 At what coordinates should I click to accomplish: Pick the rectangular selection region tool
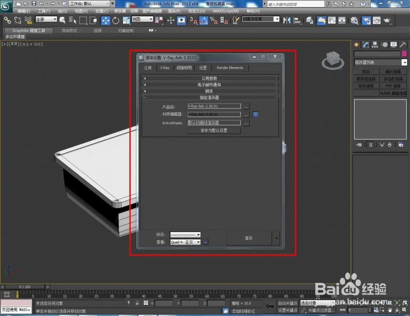click(x=83, y=20)
